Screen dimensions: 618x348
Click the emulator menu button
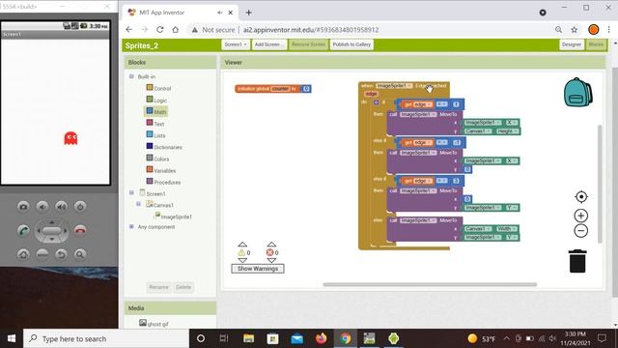(42, 254)
